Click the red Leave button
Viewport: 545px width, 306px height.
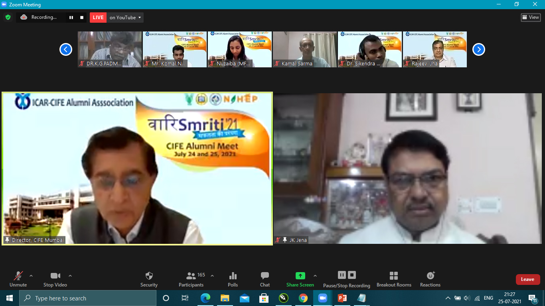coord(527,279)
